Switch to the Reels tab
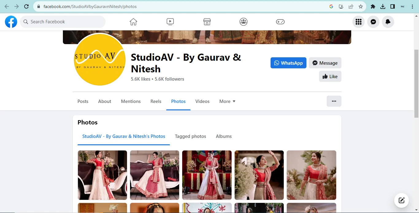 pyautogui.click(x=156, y=101)
